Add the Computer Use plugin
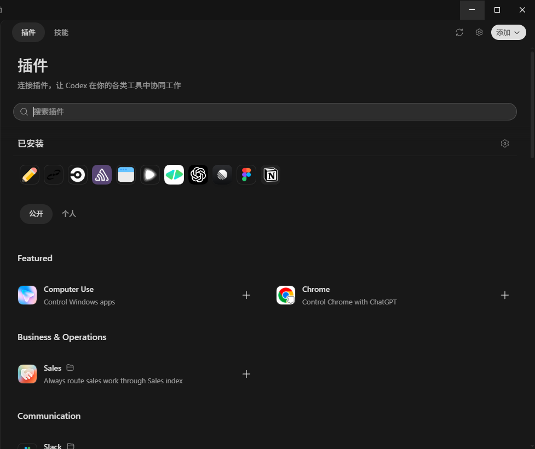 pyautogui.click(x=246, y=295)
